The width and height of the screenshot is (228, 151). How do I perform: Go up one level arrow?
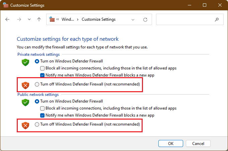coord(39,19)
